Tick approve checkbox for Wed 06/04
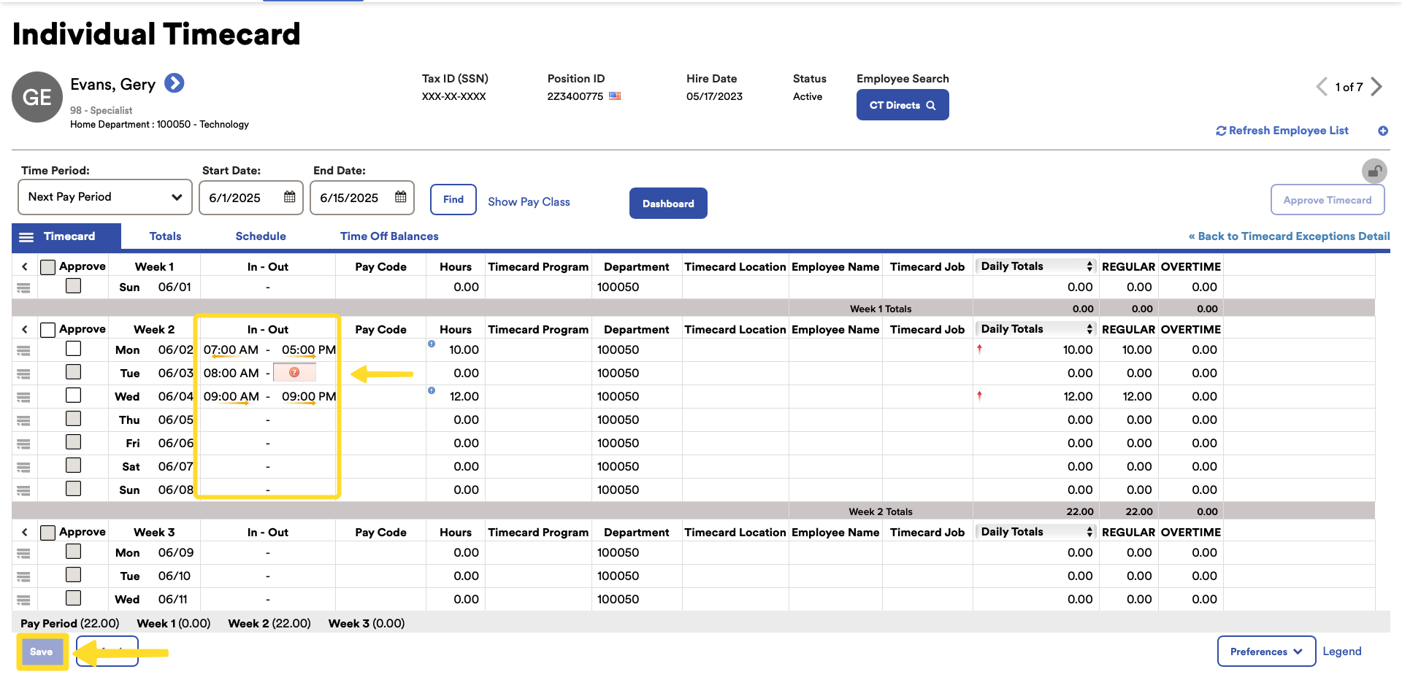1402x696 pixels. tap(73, 395)
